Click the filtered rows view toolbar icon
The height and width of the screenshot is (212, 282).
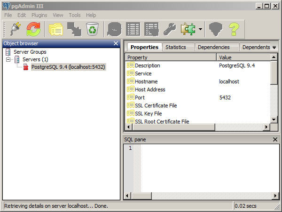[151, 29]
